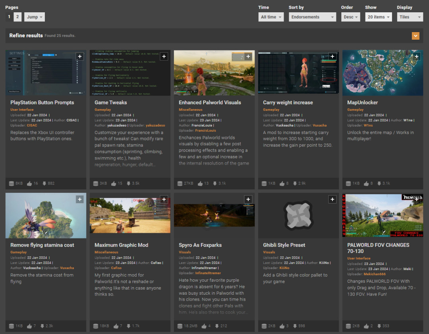Open the Show 20 items dropdown

pyautogui.click(x=378, y=17)
